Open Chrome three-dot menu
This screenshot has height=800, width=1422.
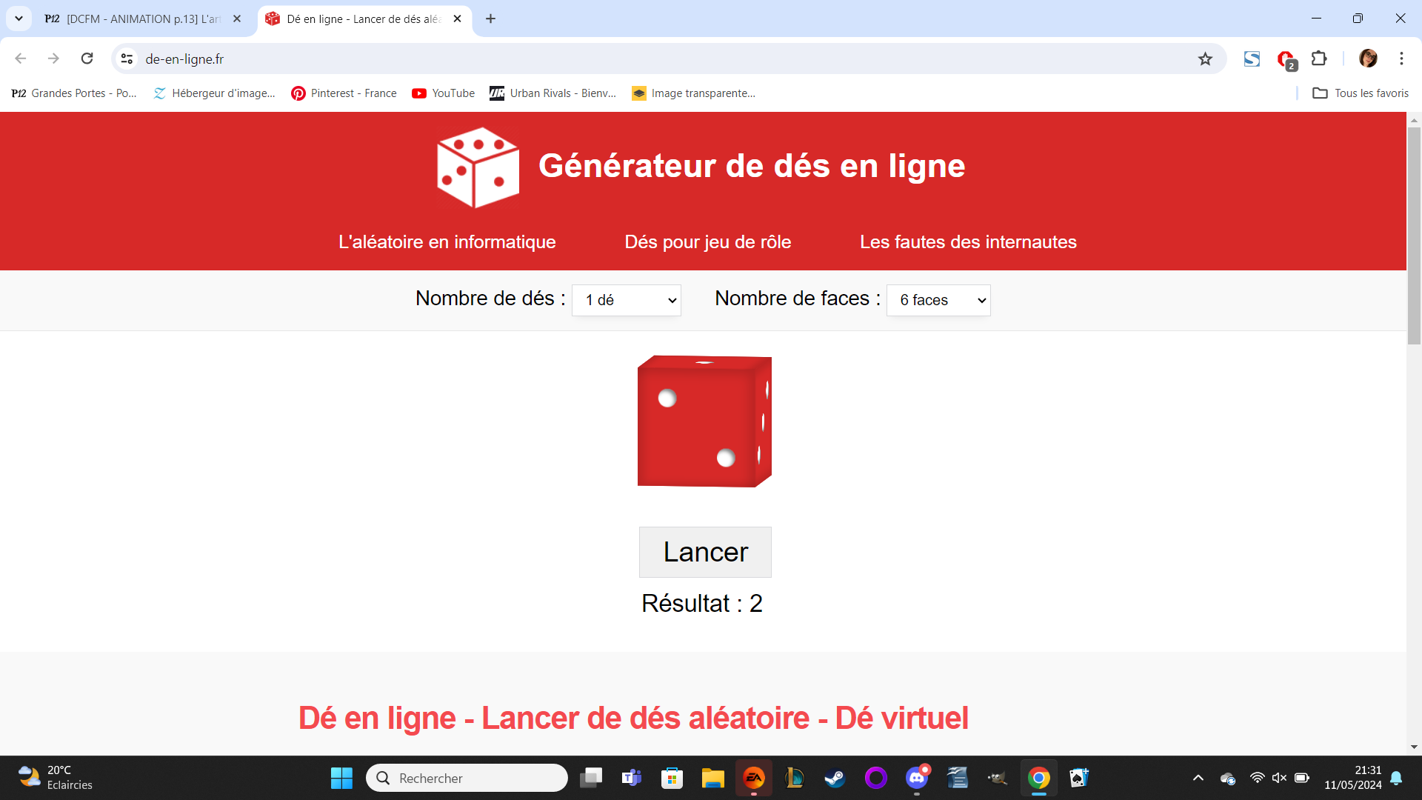(1401, 59)
